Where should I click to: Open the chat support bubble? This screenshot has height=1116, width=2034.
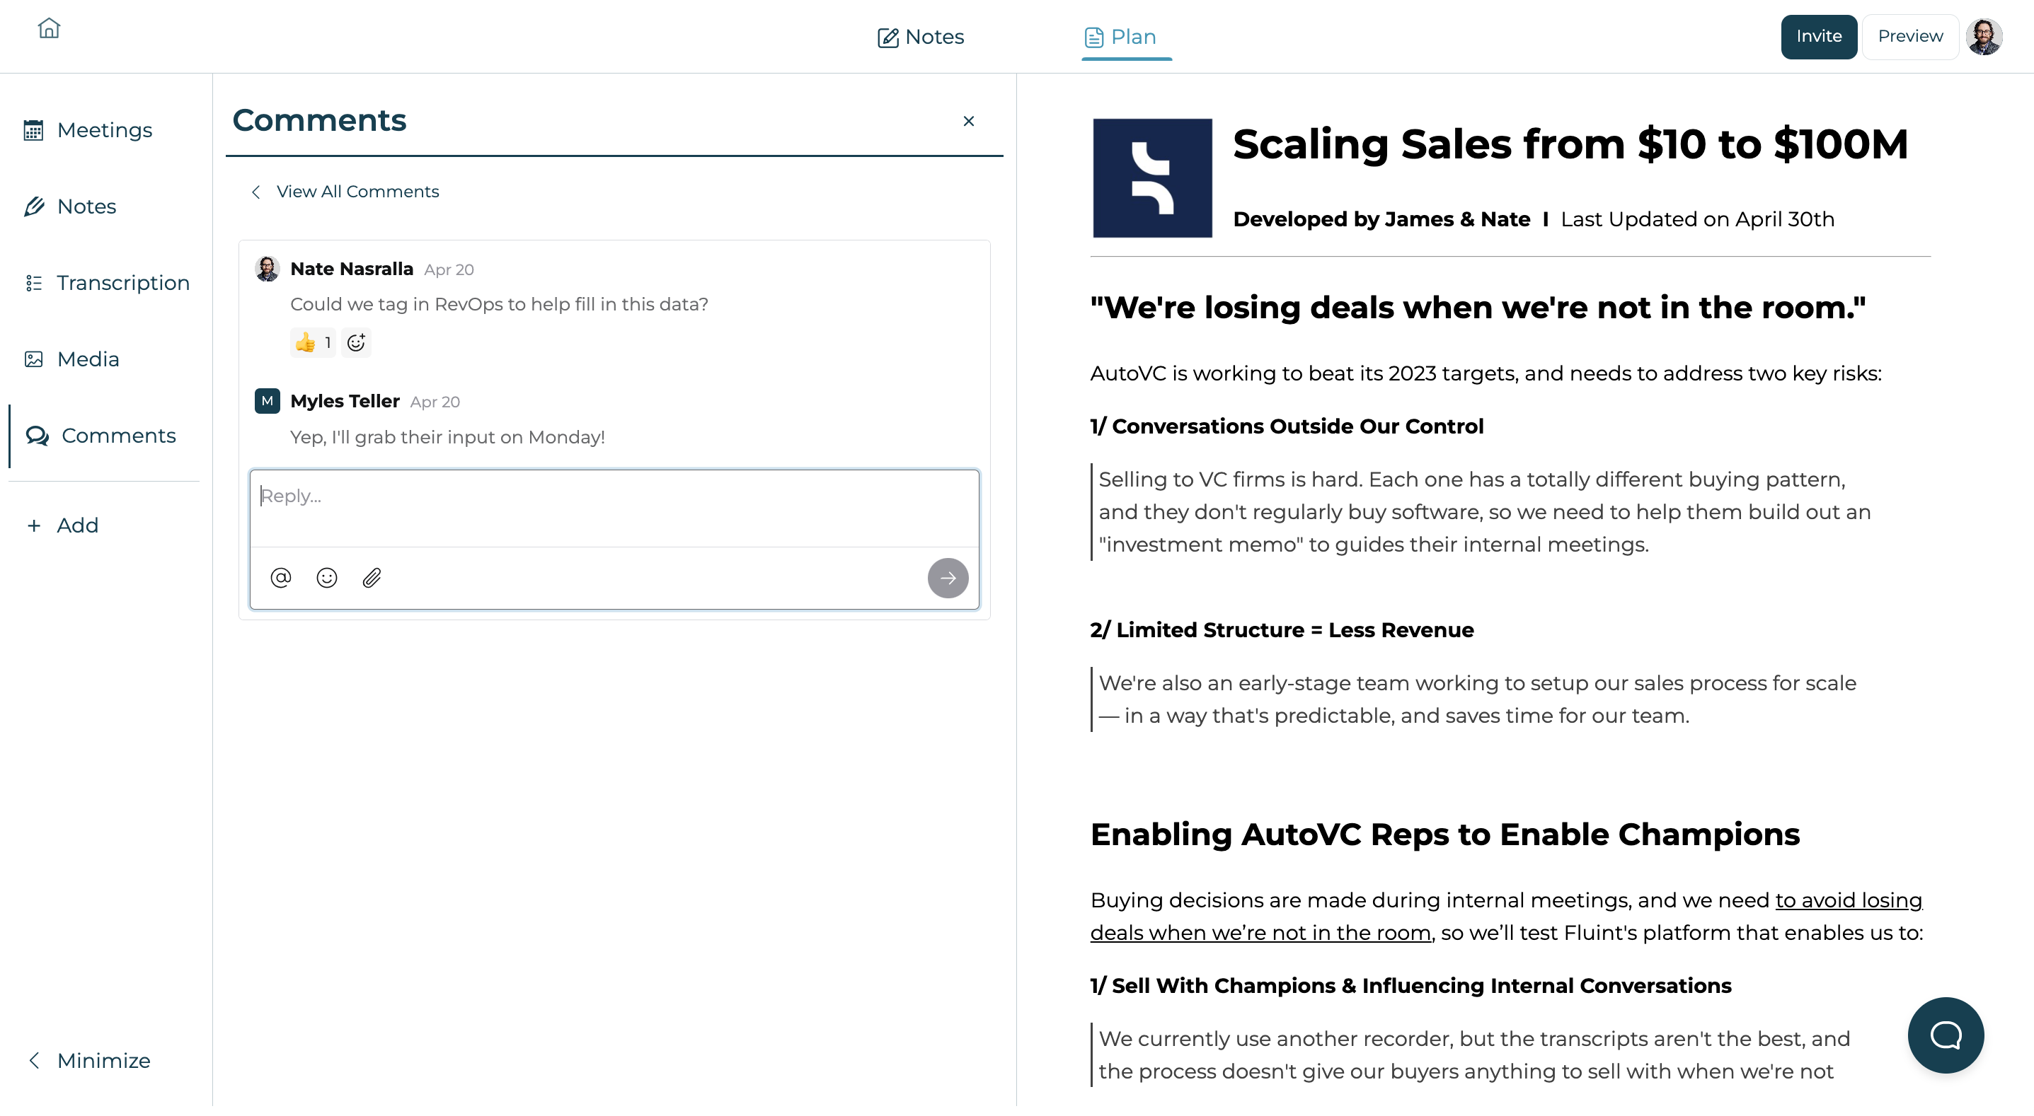click(1945, 1034)
